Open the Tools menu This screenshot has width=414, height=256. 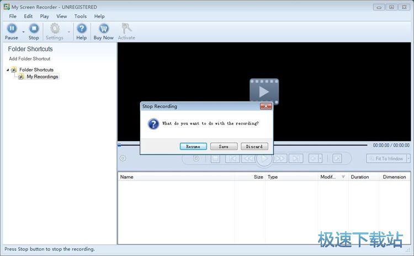pos(81,17)
